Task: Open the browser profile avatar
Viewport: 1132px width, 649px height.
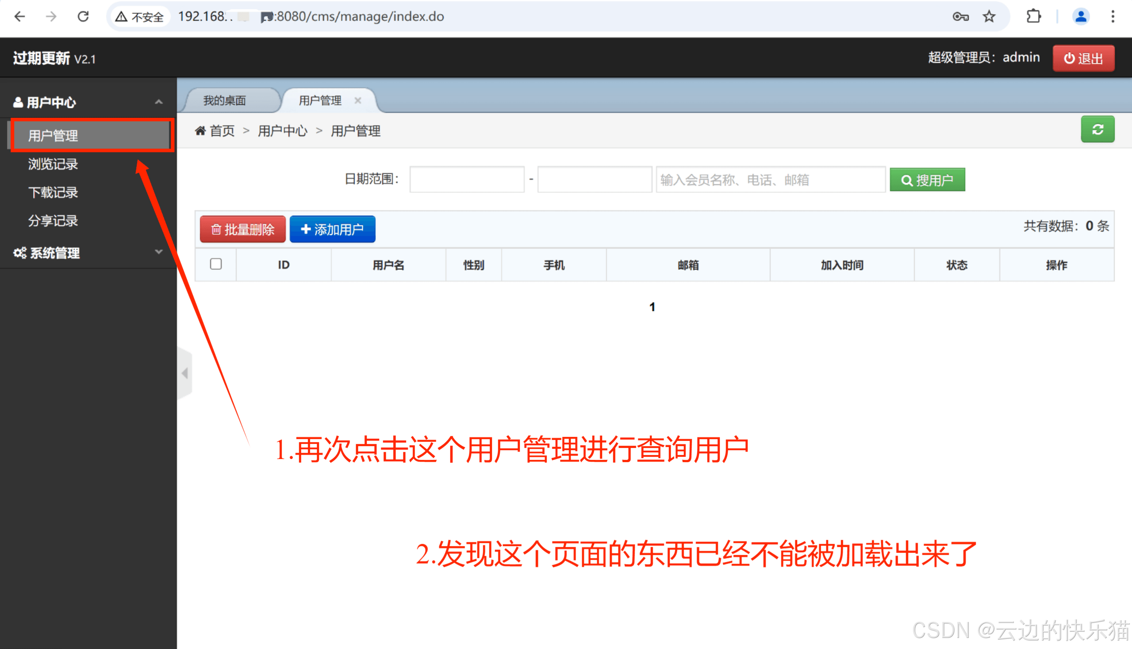Action: pyautogui.click(x=1081, y=17)
